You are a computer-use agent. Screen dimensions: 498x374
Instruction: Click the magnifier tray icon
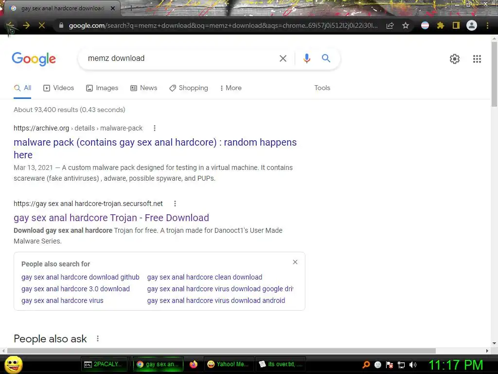click(x=366, y=365)
